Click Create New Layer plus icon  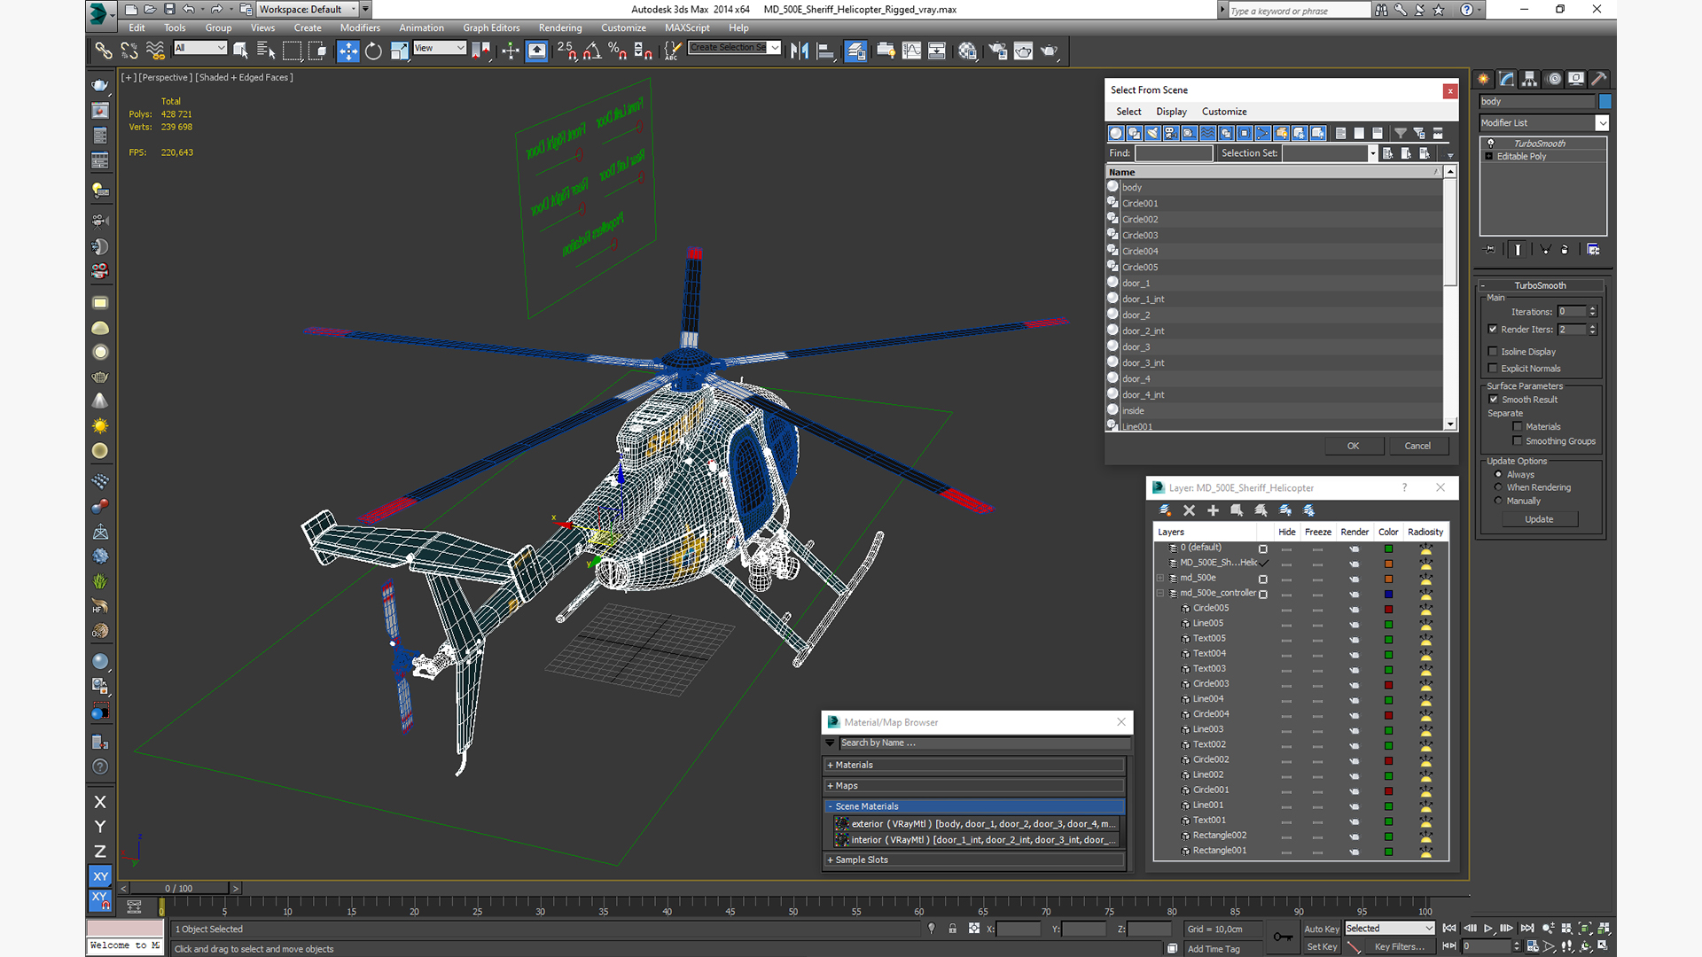(1213, 510)
